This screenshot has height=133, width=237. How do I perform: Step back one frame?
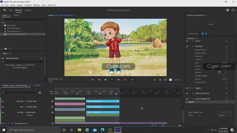99,80
